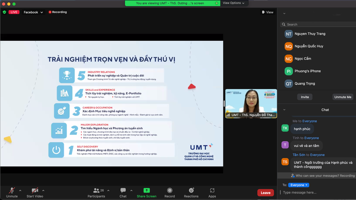Expand video options arrow beside Start Video
356x200 pixels.
pyautogui.click(x=43, y=190)
